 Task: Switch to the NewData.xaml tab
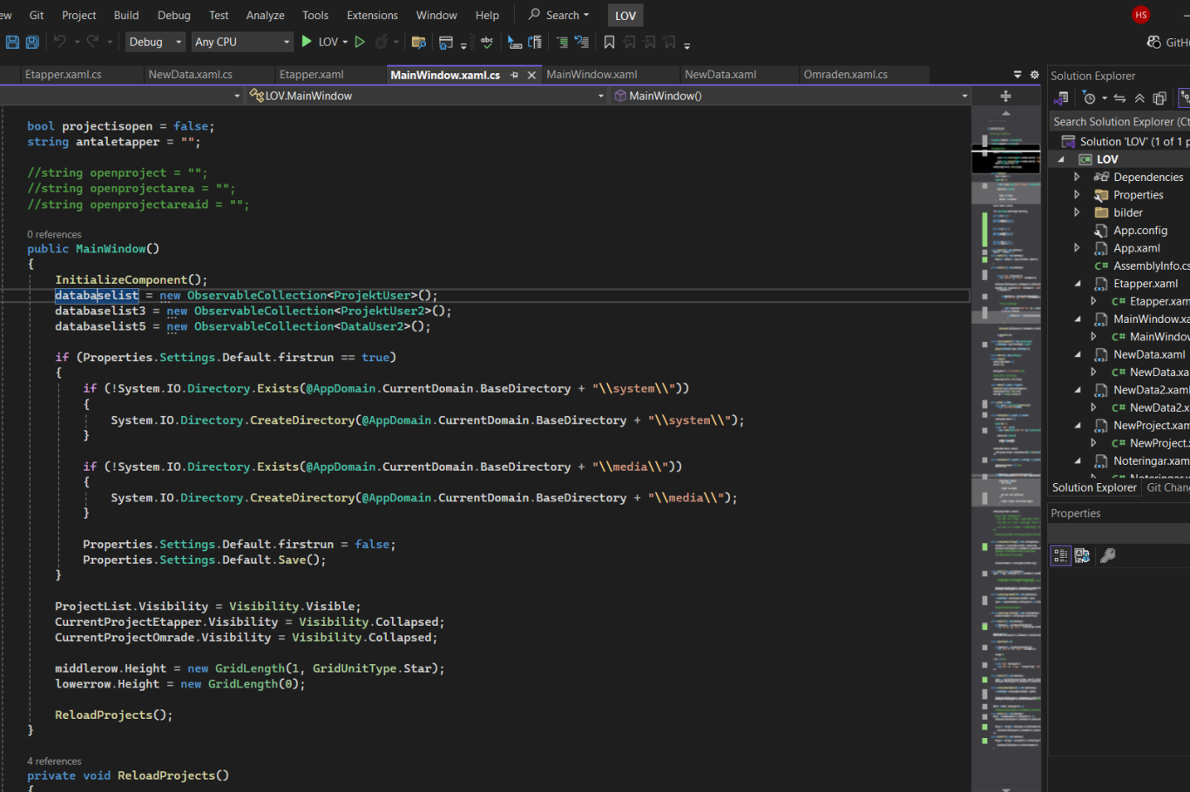click(x=720, y=75)
